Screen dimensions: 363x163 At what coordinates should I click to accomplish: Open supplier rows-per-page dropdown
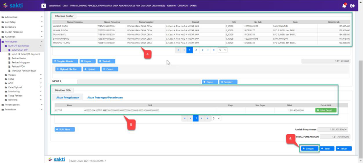[x=223, y=50]
